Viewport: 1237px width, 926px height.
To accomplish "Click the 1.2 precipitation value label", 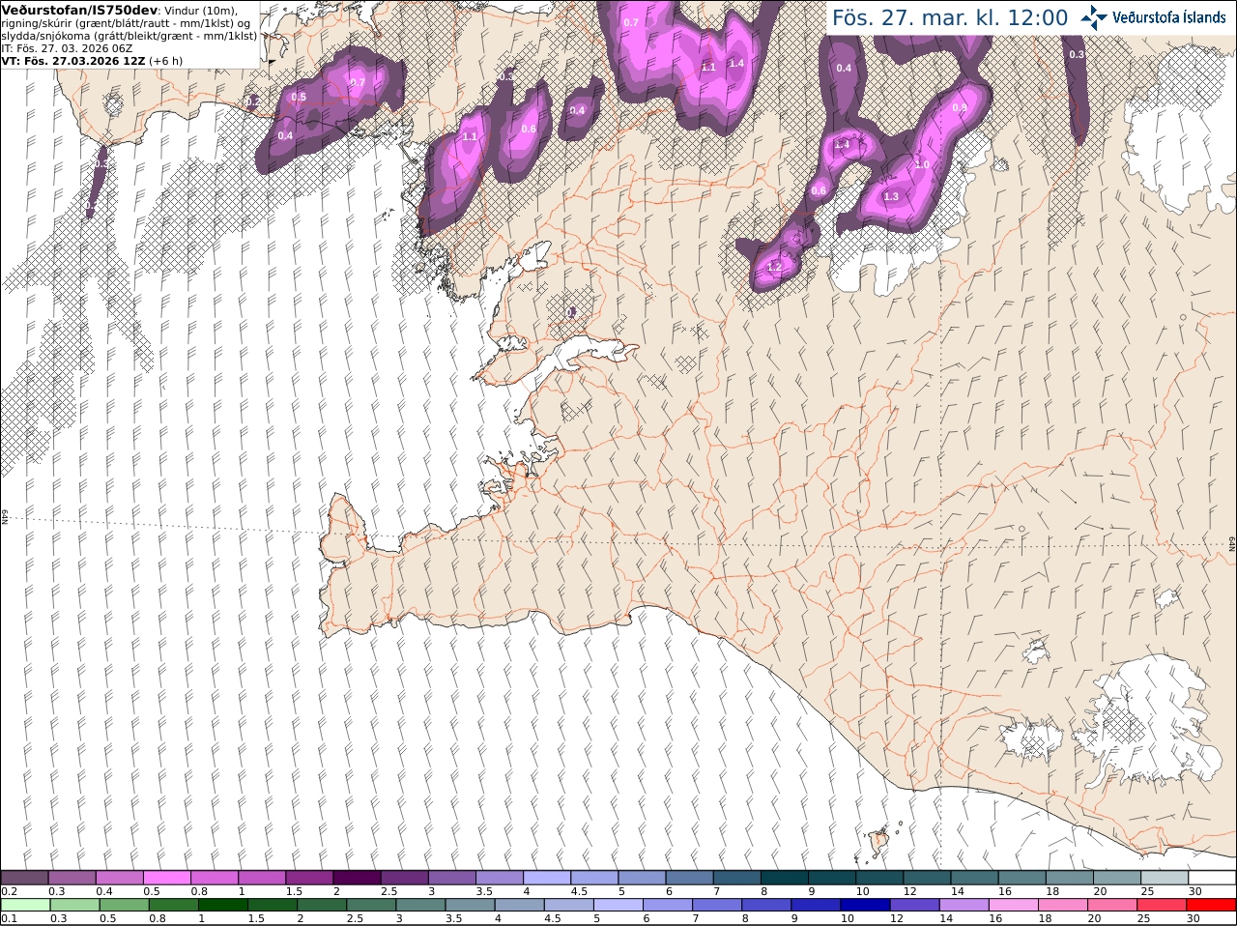I will (774, 267).
